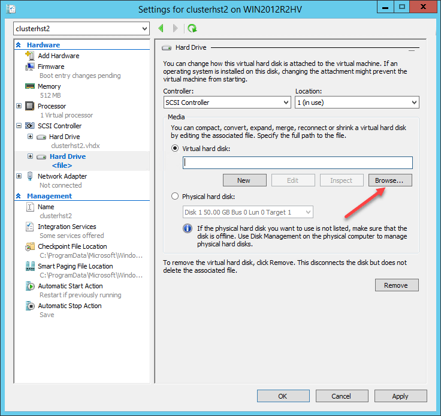Image resolution: width=441 pixels, height=416 pixels.
Task: Click the Smart Paging File Location icon
Action: pos(30,266)
